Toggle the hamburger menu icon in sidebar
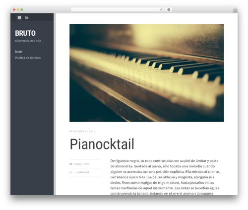The width and height of the screenshot is (248, 210). tap(19, 17)
